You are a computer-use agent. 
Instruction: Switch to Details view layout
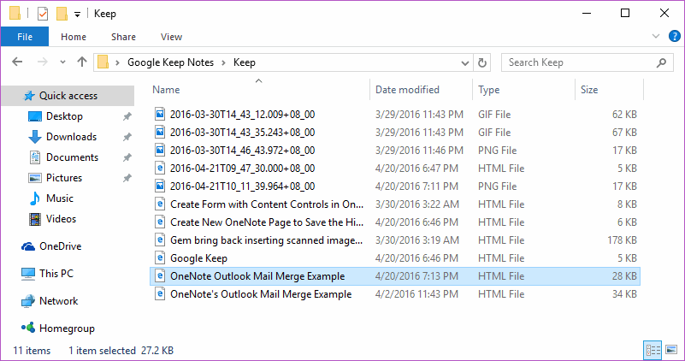point(653,350)
